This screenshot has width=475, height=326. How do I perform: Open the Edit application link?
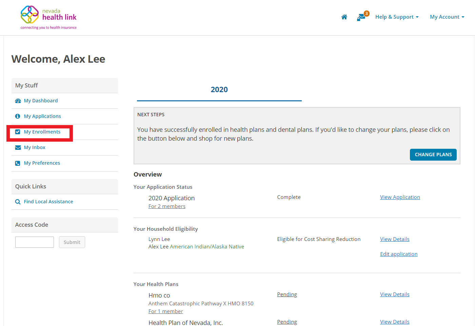pyautogui.click(x=399, y=254)
